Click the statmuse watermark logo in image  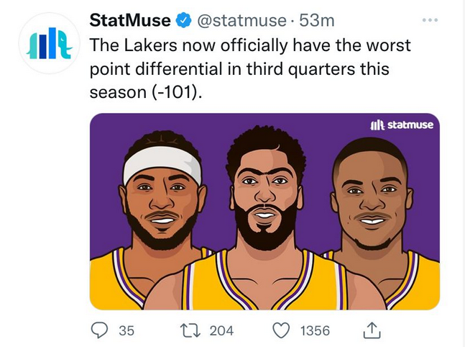tap(401, 125)
